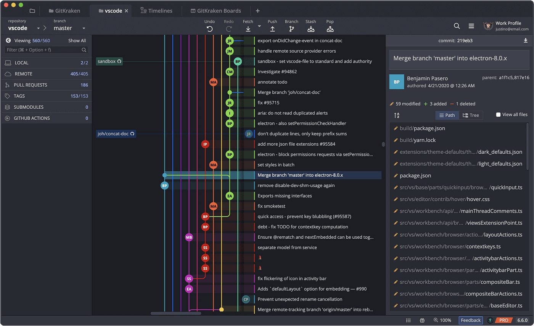Screen dimensions: 534x326
Task: Switch file list to Tree view
Action: [471, 115]
